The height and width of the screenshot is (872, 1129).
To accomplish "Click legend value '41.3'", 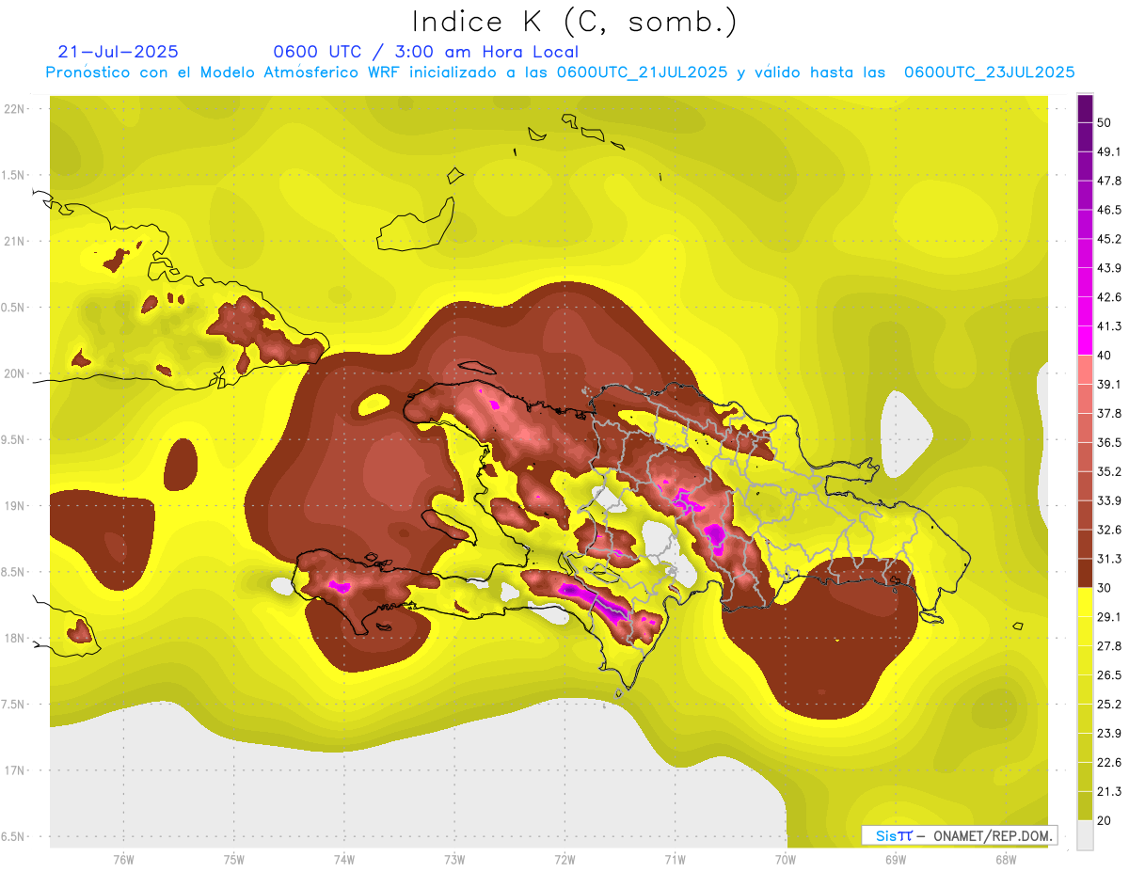I will pyautogui.click(x=1108, y=326).
